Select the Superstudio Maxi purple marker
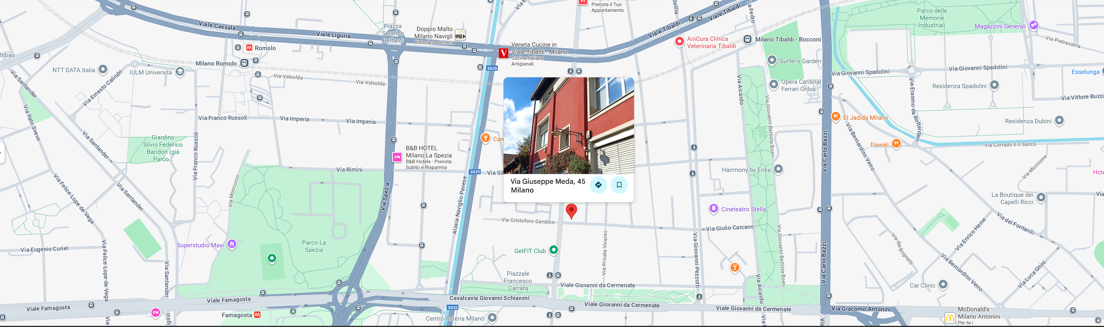The image size is (1104, 327). click(x=232, y=244)
